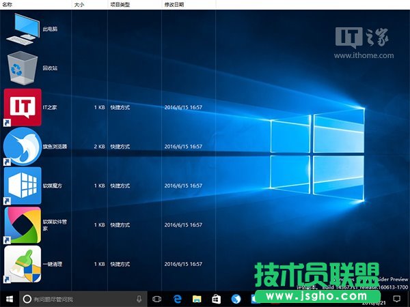410x307 pixels.
Task: Click the Cortana circle icon in search box
Action: 27,299
